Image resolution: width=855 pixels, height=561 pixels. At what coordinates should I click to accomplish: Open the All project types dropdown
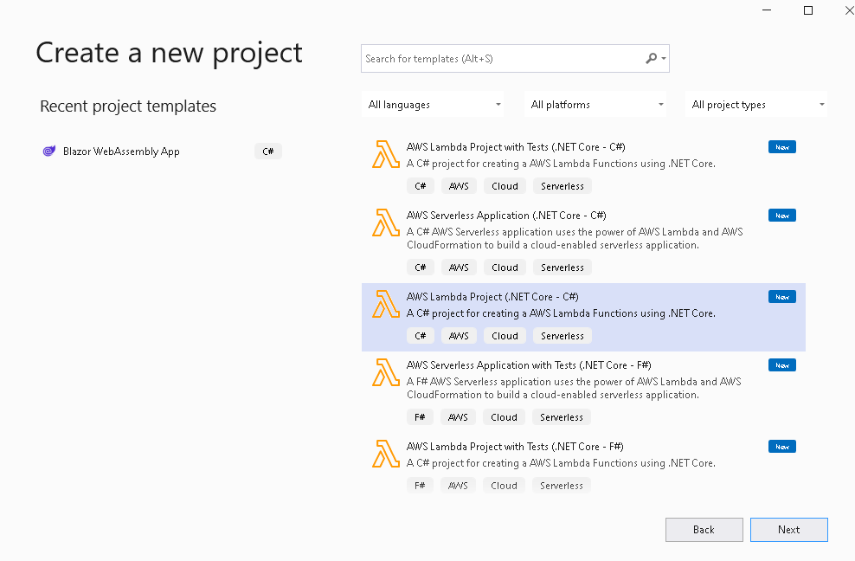[x=756, y=104]
